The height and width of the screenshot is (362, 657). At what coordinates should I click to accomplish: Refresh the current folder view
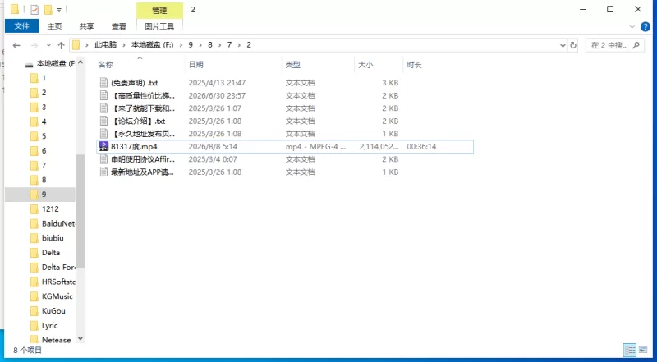click(573, 45)
